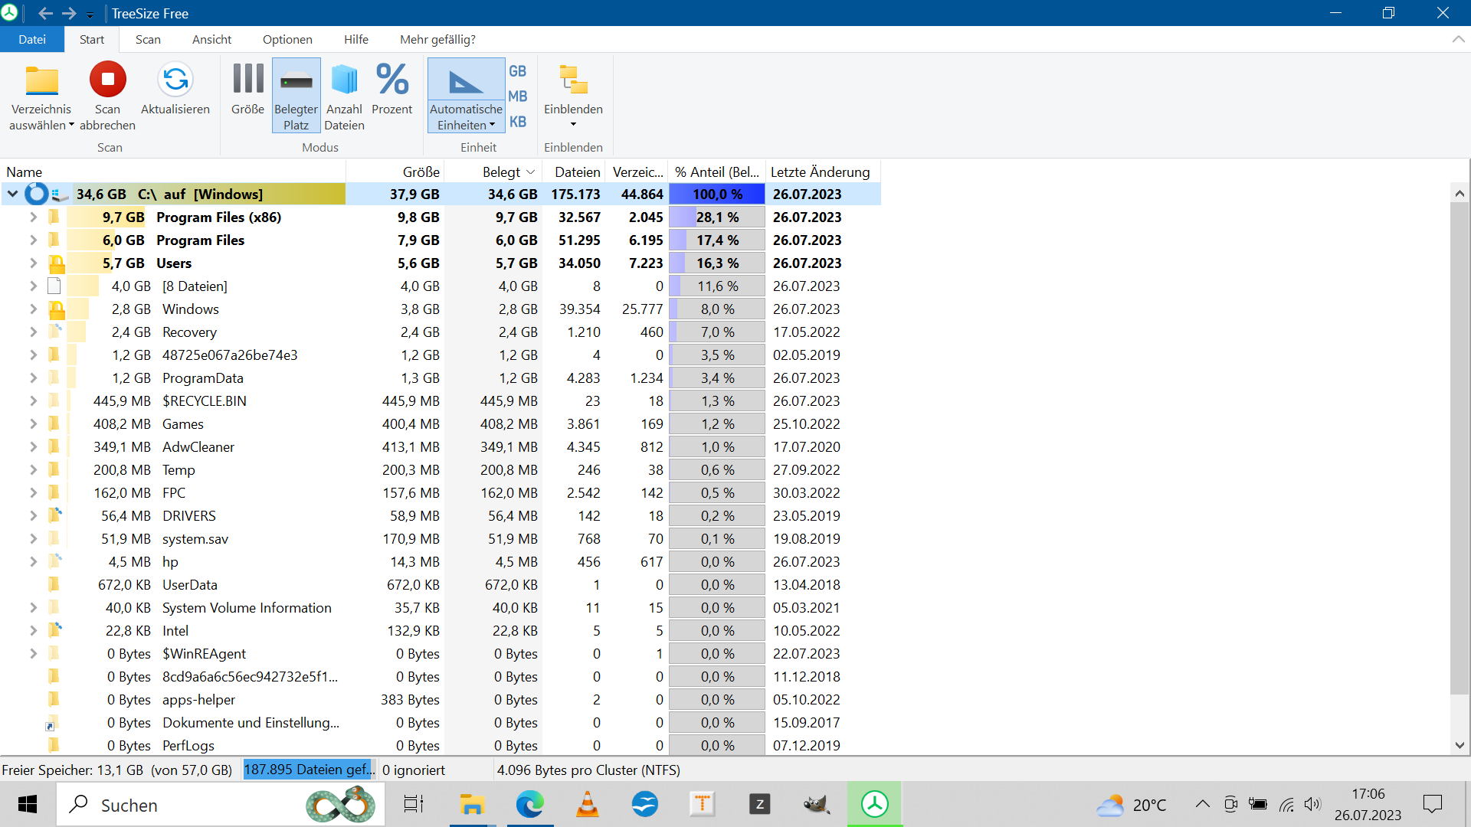Display sizes as Prozent
The image size is (1471, 827).
(392, 94)
